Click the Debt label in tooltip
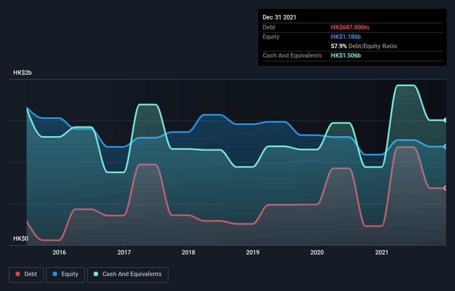The width and height of the screenshot is (455, 291). (x=269, y=27)
